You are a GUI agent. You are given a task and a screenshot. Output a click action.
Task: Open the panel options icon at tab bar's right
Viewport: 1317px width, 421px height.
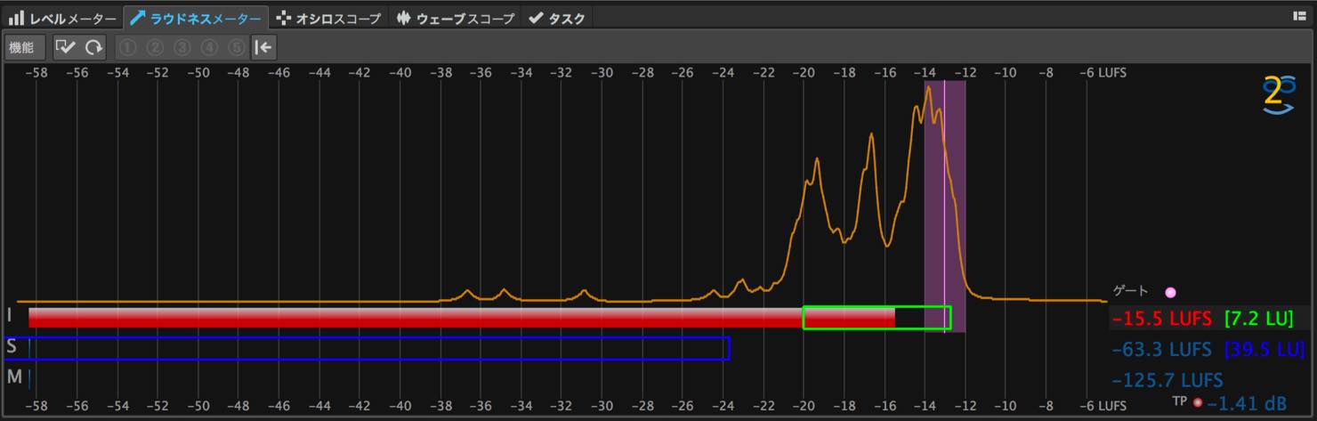click(1298, 16)
